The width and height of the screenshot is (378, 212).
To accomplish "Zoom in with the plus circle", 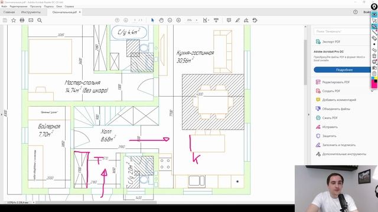I will pos(178,21).
